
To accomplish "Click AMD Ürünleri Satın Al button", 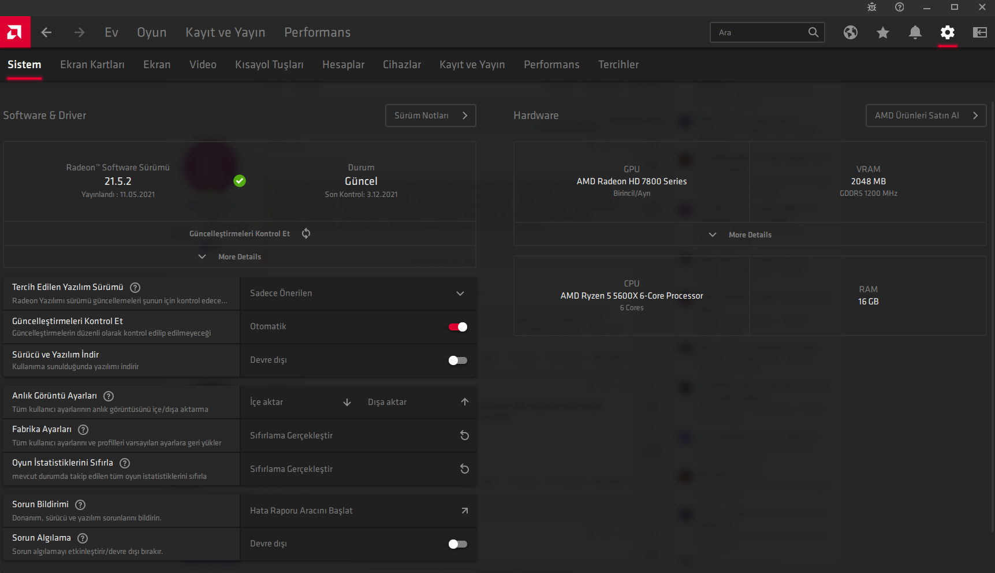I will point(925,116).
